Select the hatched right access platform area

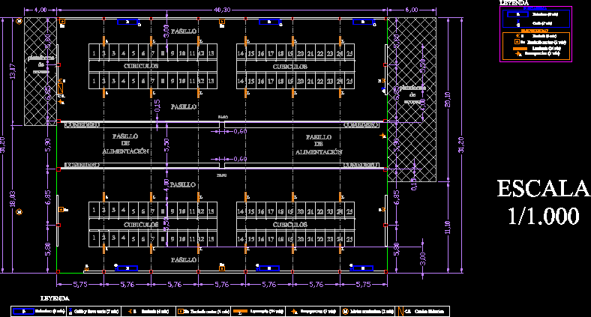click(412, 100)
